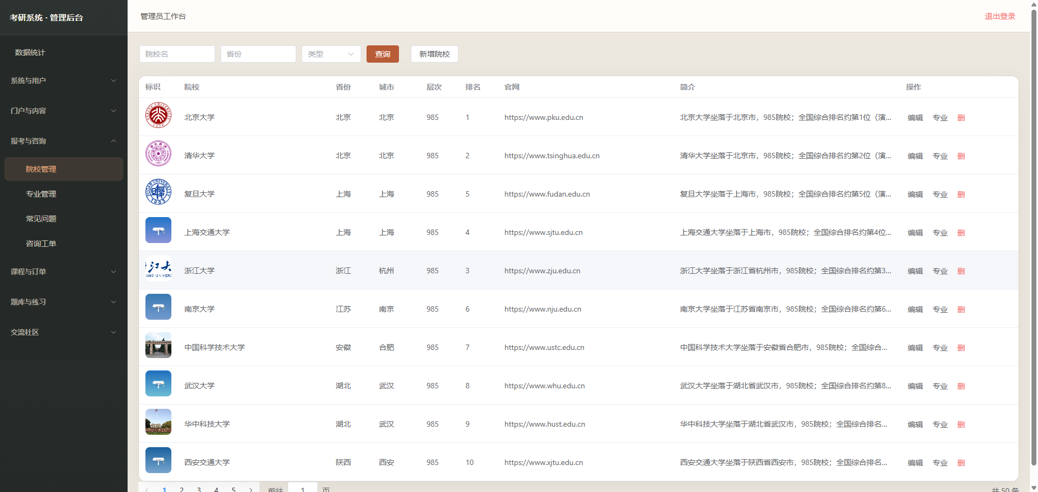Open 常见问题 in the sidebar
Viewport: 1038px width, 492px height.
pyautogui.click(x=64, y=219)
